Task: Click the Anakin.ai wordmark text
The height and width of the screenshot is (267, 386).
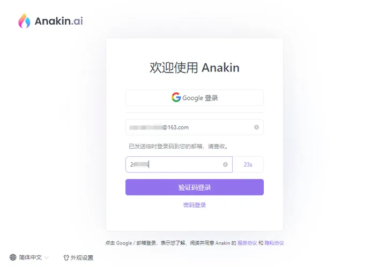Action: (58, 21)
